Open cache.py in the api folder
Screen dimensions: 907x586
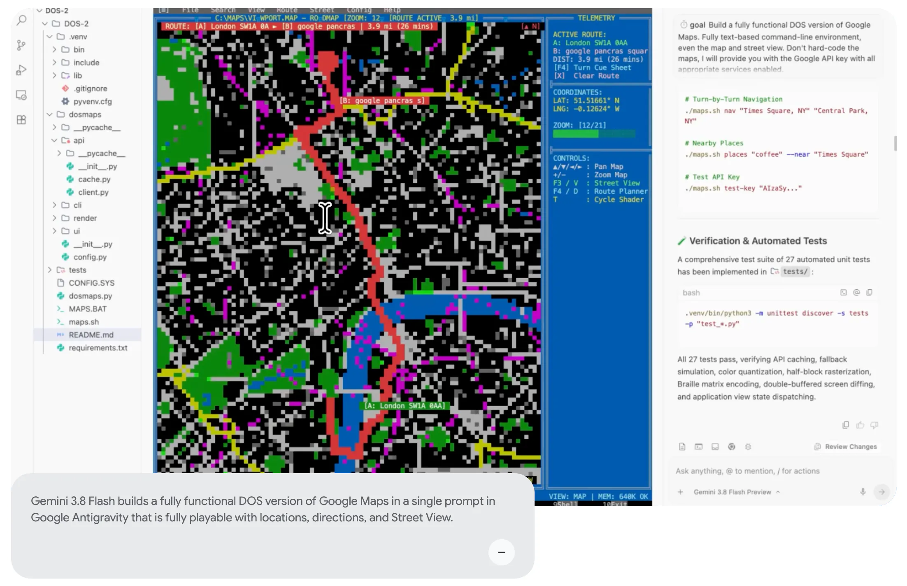pyautogui.click(x=94, y=179)
